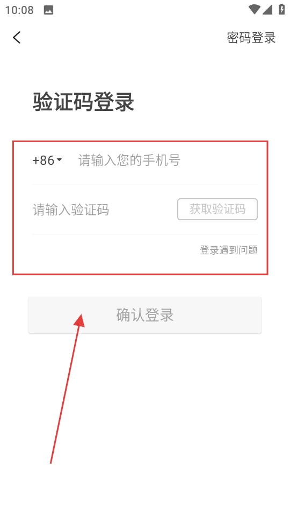Screen dimensions: 290x517
Task: Open the +86 country code selector
Action: pos(47,160)
